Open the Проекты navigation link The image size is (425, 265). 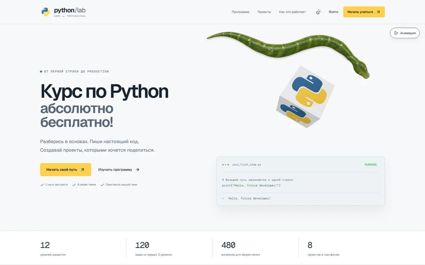[264, 12]
